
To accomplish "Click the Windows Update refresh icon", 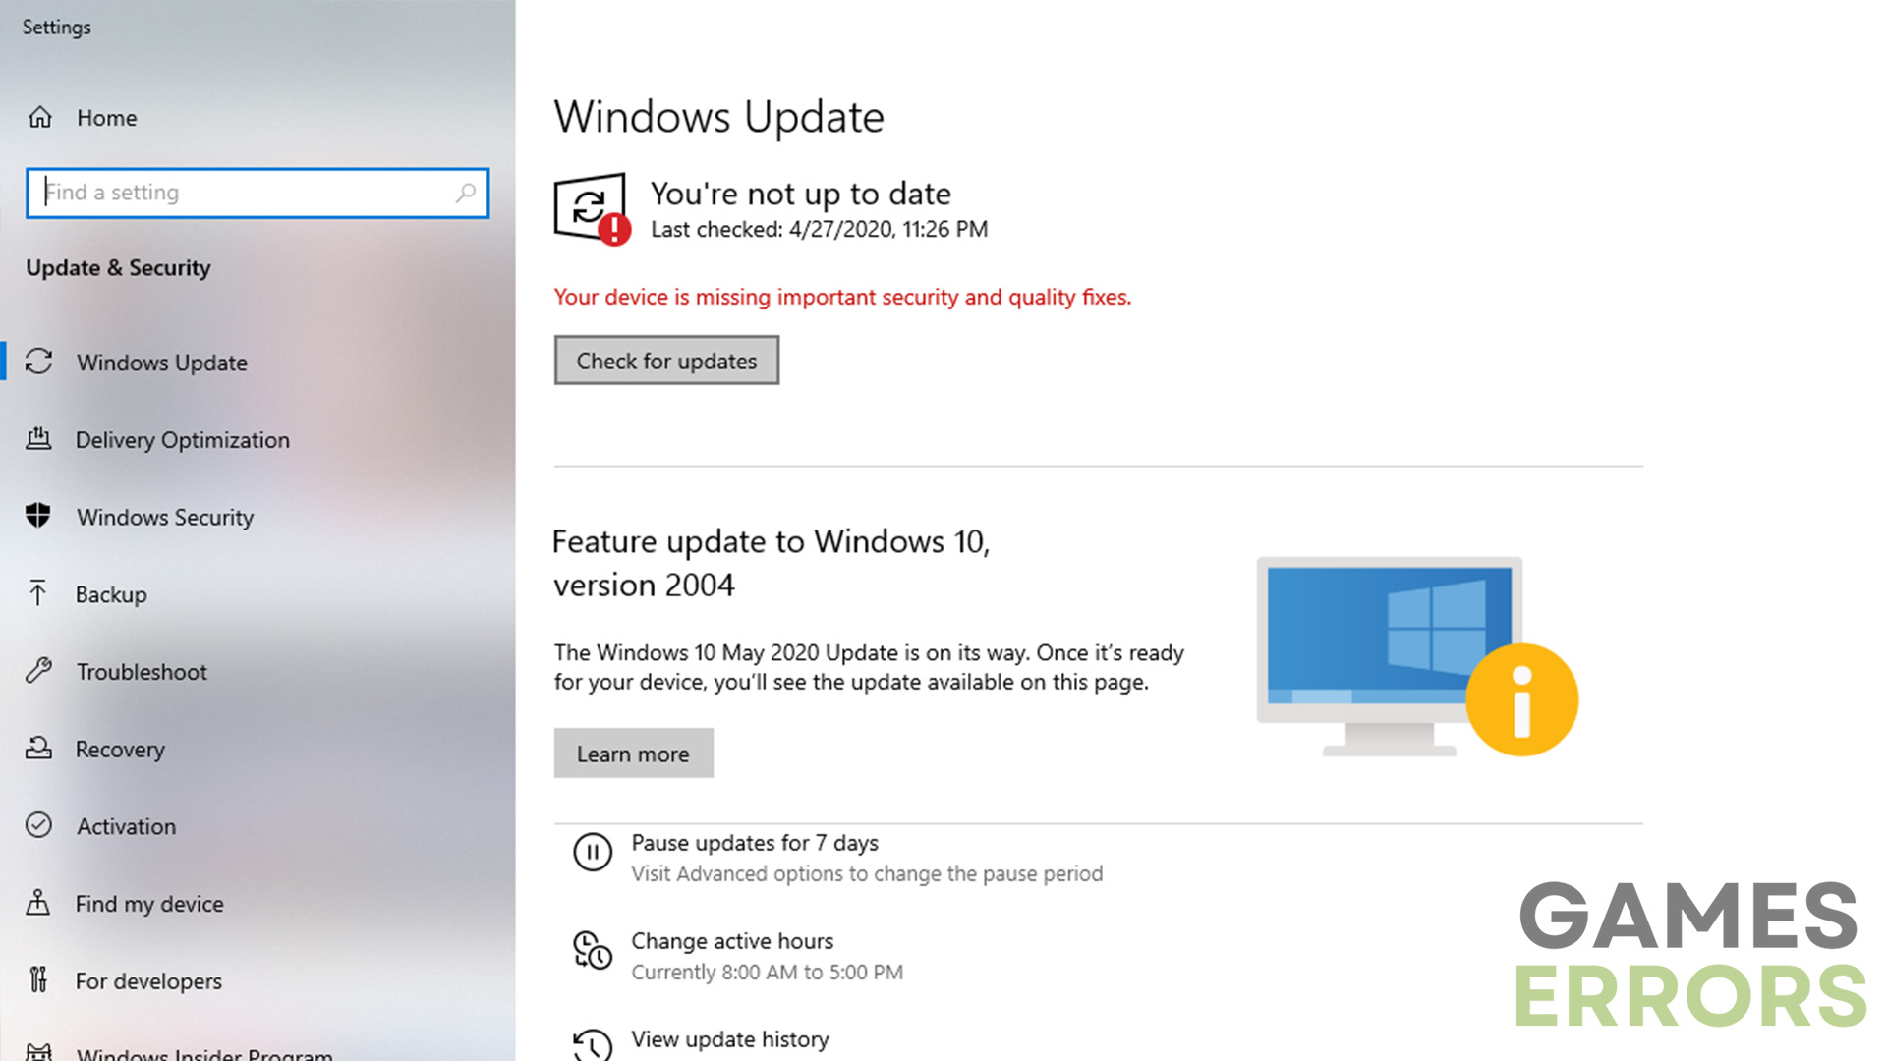I will pos(590,207).
